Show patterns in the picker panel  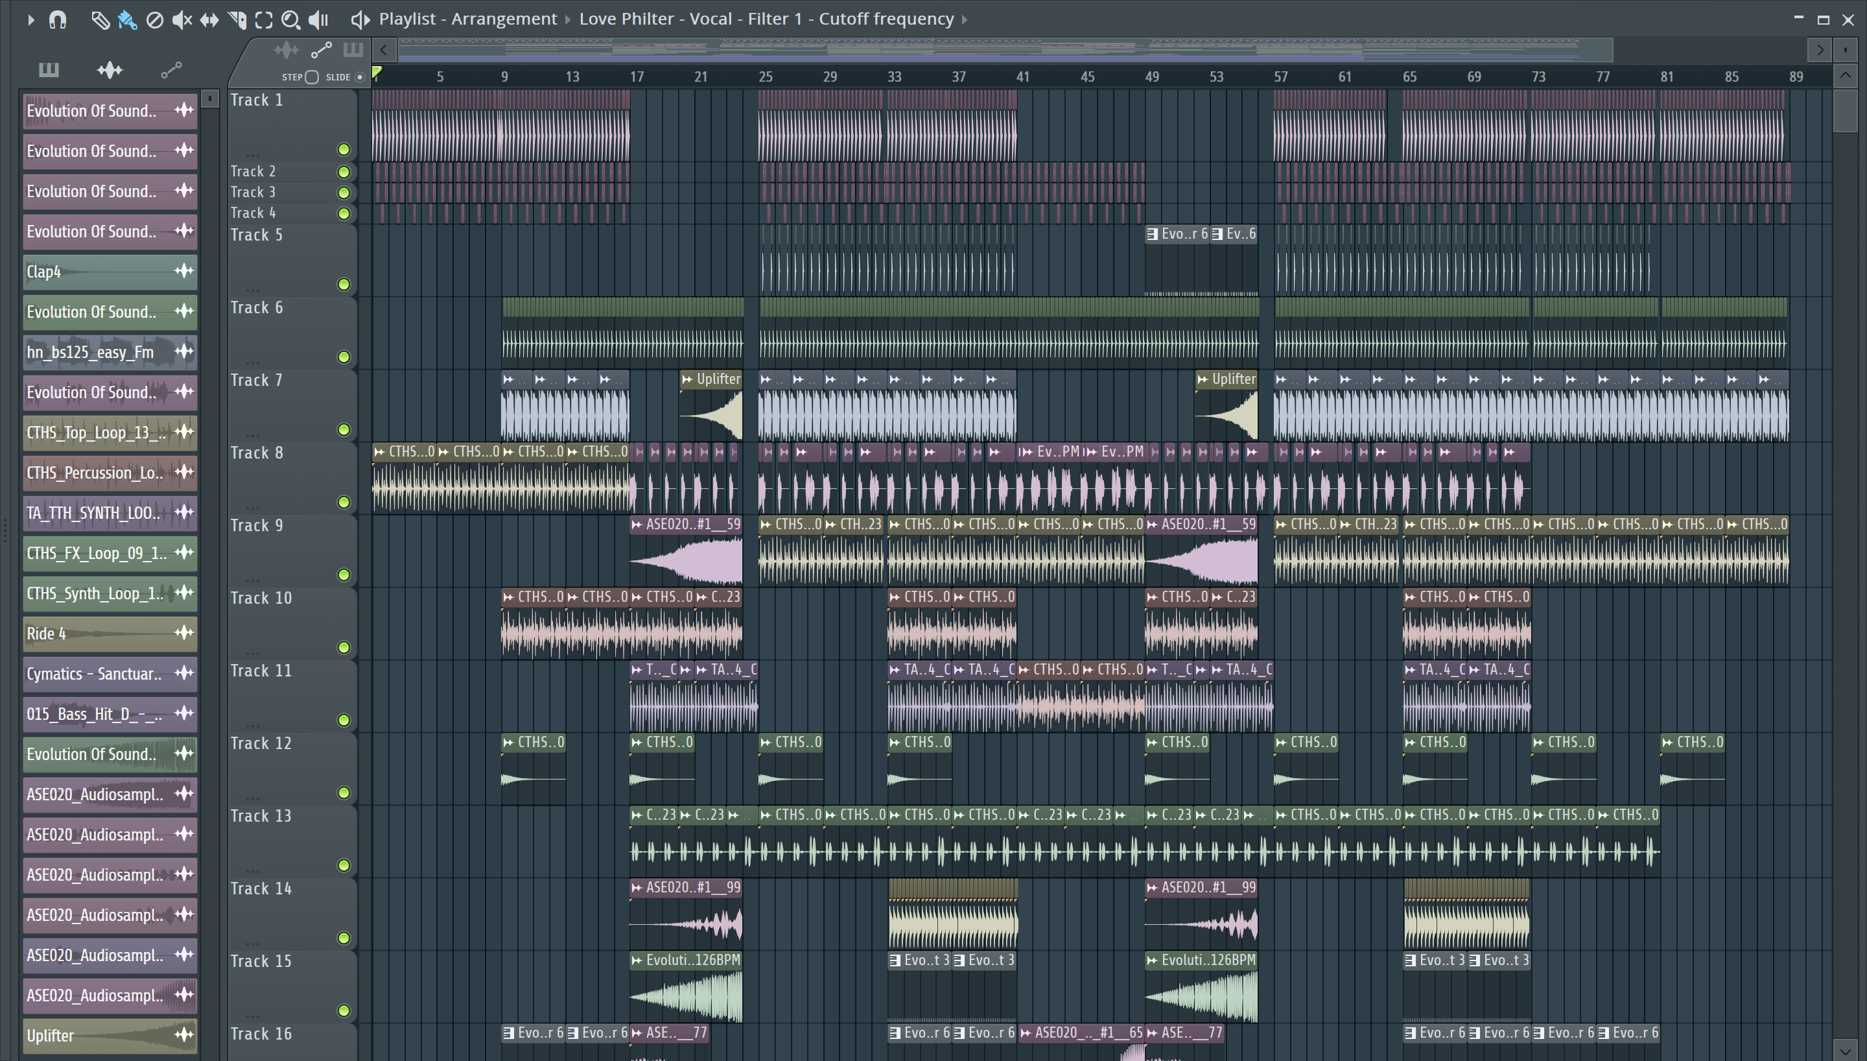pos(49,70)
